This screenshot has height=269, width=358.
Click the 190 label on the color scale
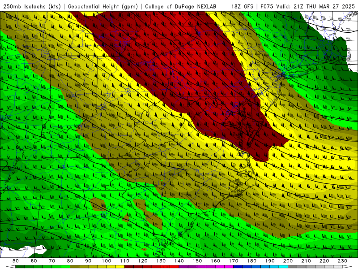tap(270, 261)
